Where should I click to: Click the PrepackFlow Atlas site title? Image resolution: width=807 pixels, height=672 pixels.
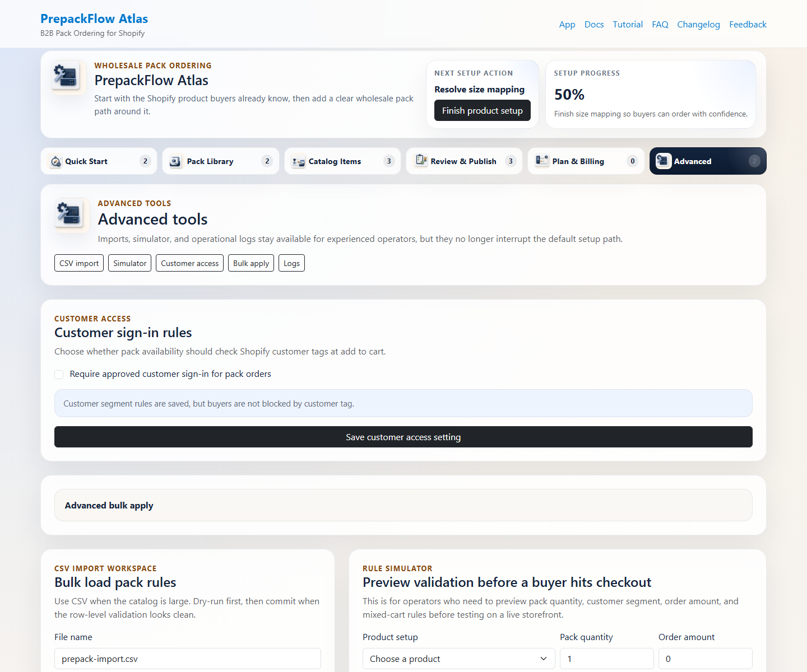coord(94,18)
